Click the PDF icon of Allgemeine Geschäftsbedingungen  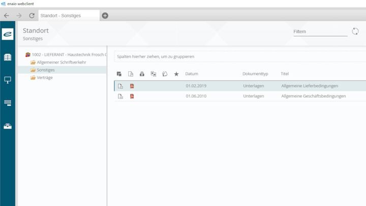tap(132, 96)
